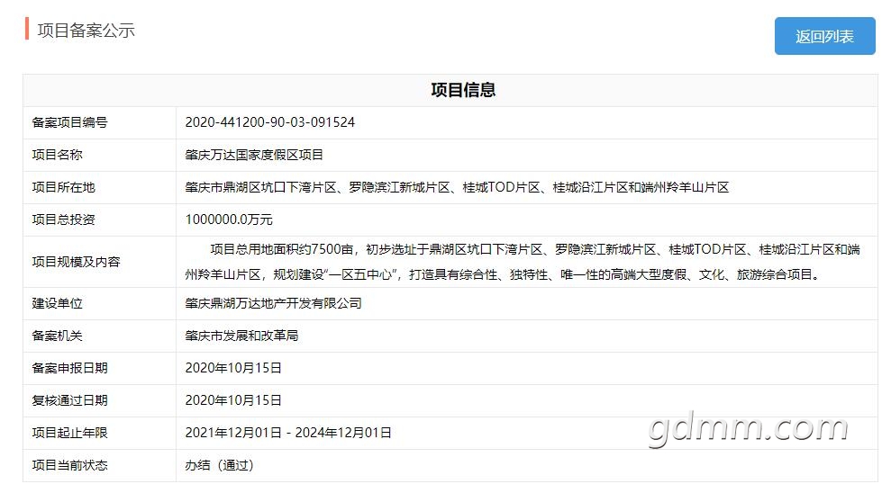Select project number 2020-441200-90-03-091524

(270, 122)
